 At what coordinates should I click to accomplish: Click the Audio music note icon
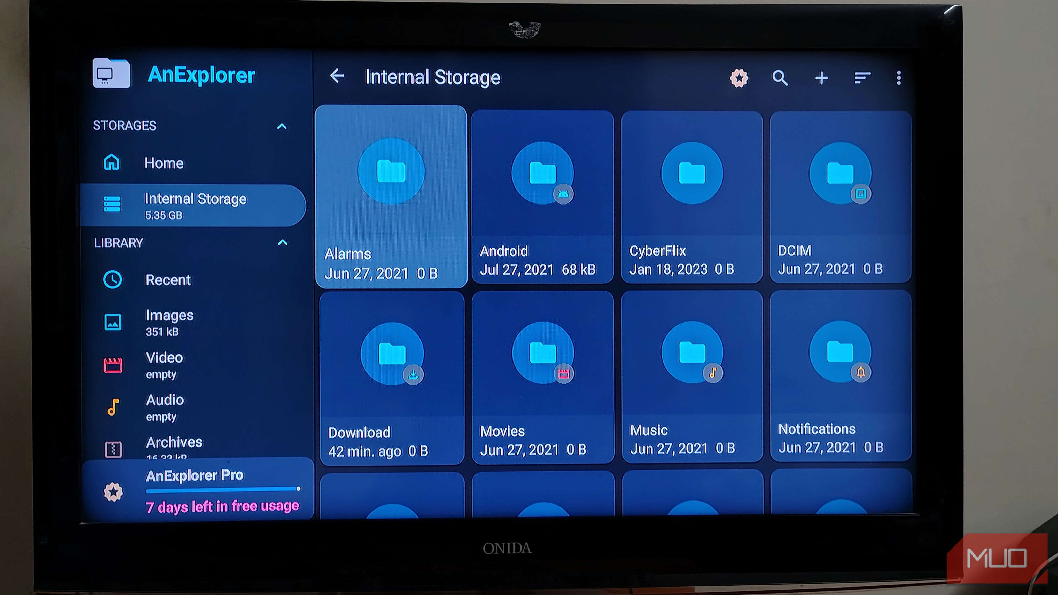tap(113, 407)
